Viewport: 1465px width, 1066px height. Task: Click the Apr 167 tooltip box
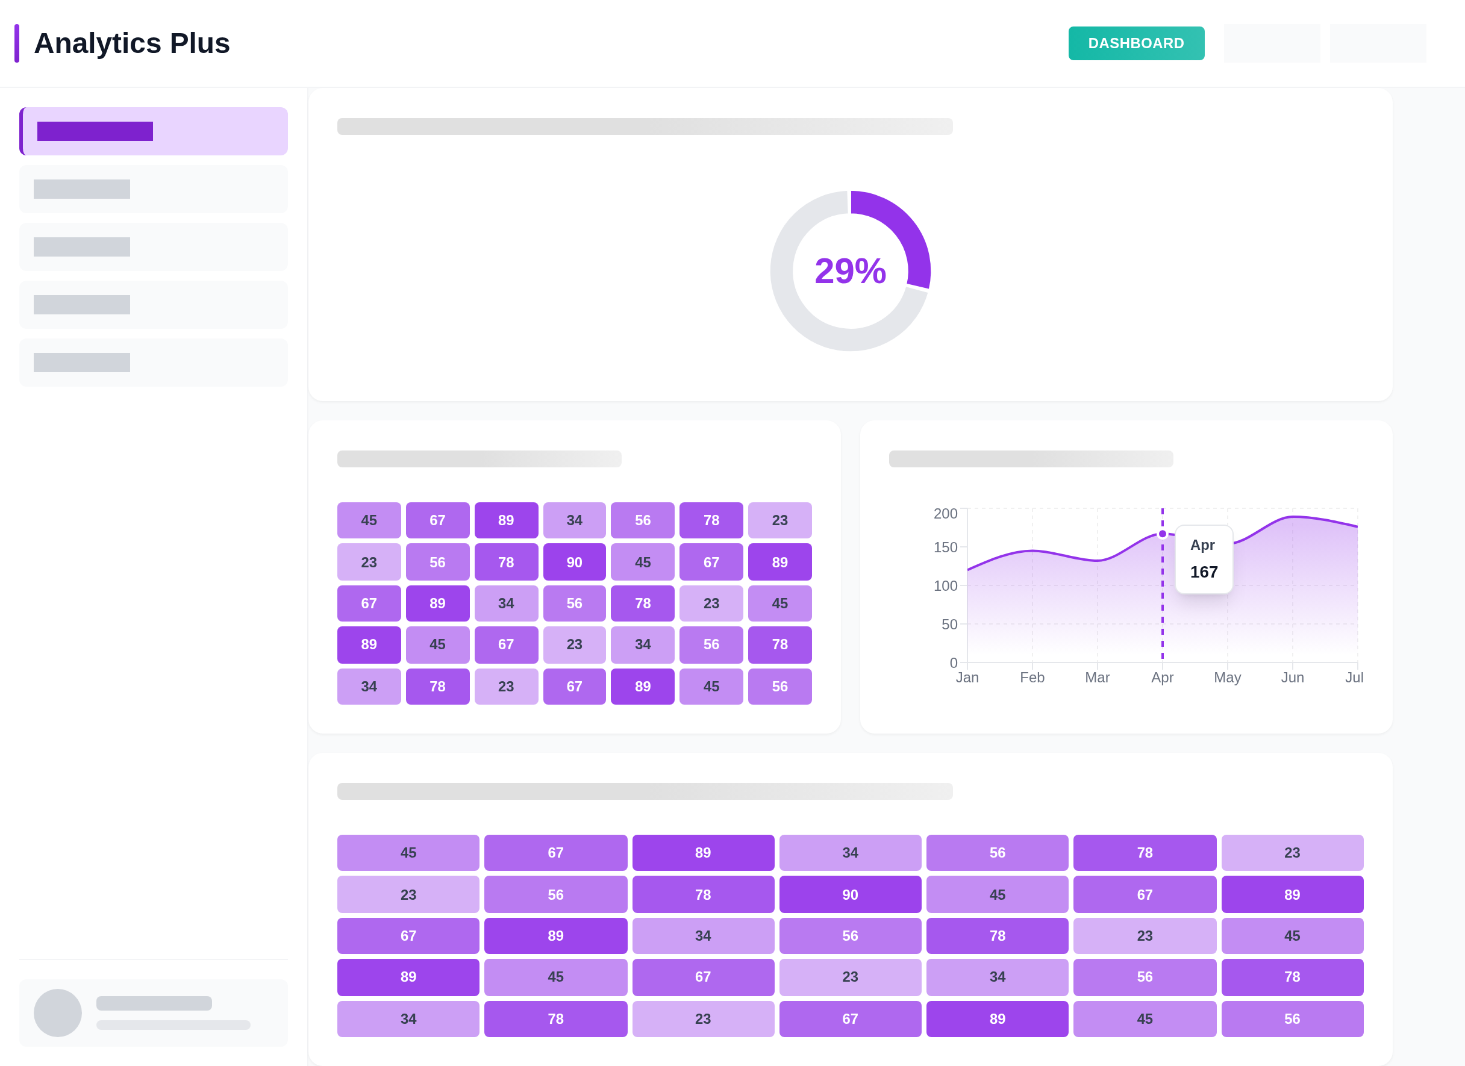[x=1204, y=559]
